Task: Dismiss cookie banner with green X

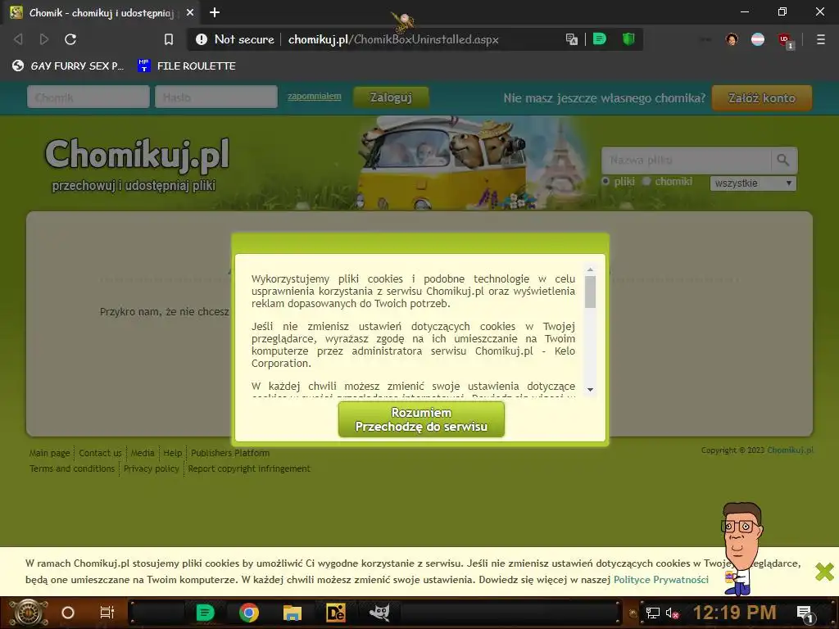Action: 824,572
